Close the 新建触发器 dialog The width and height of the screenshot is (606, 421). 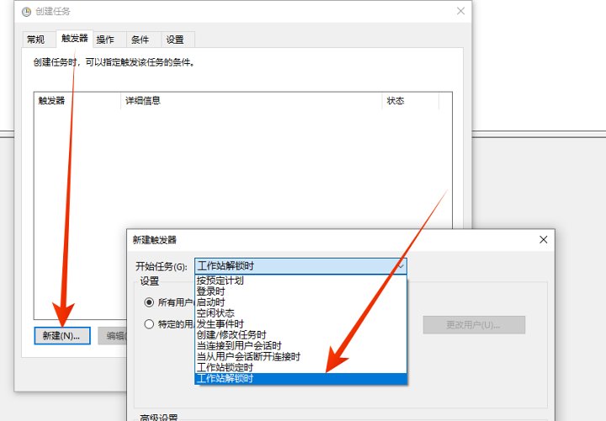[544, 240]
